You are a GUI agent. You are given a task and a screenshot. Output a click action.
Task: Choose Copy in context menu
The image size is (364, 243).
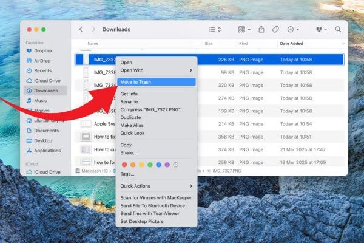coord(157,145)
